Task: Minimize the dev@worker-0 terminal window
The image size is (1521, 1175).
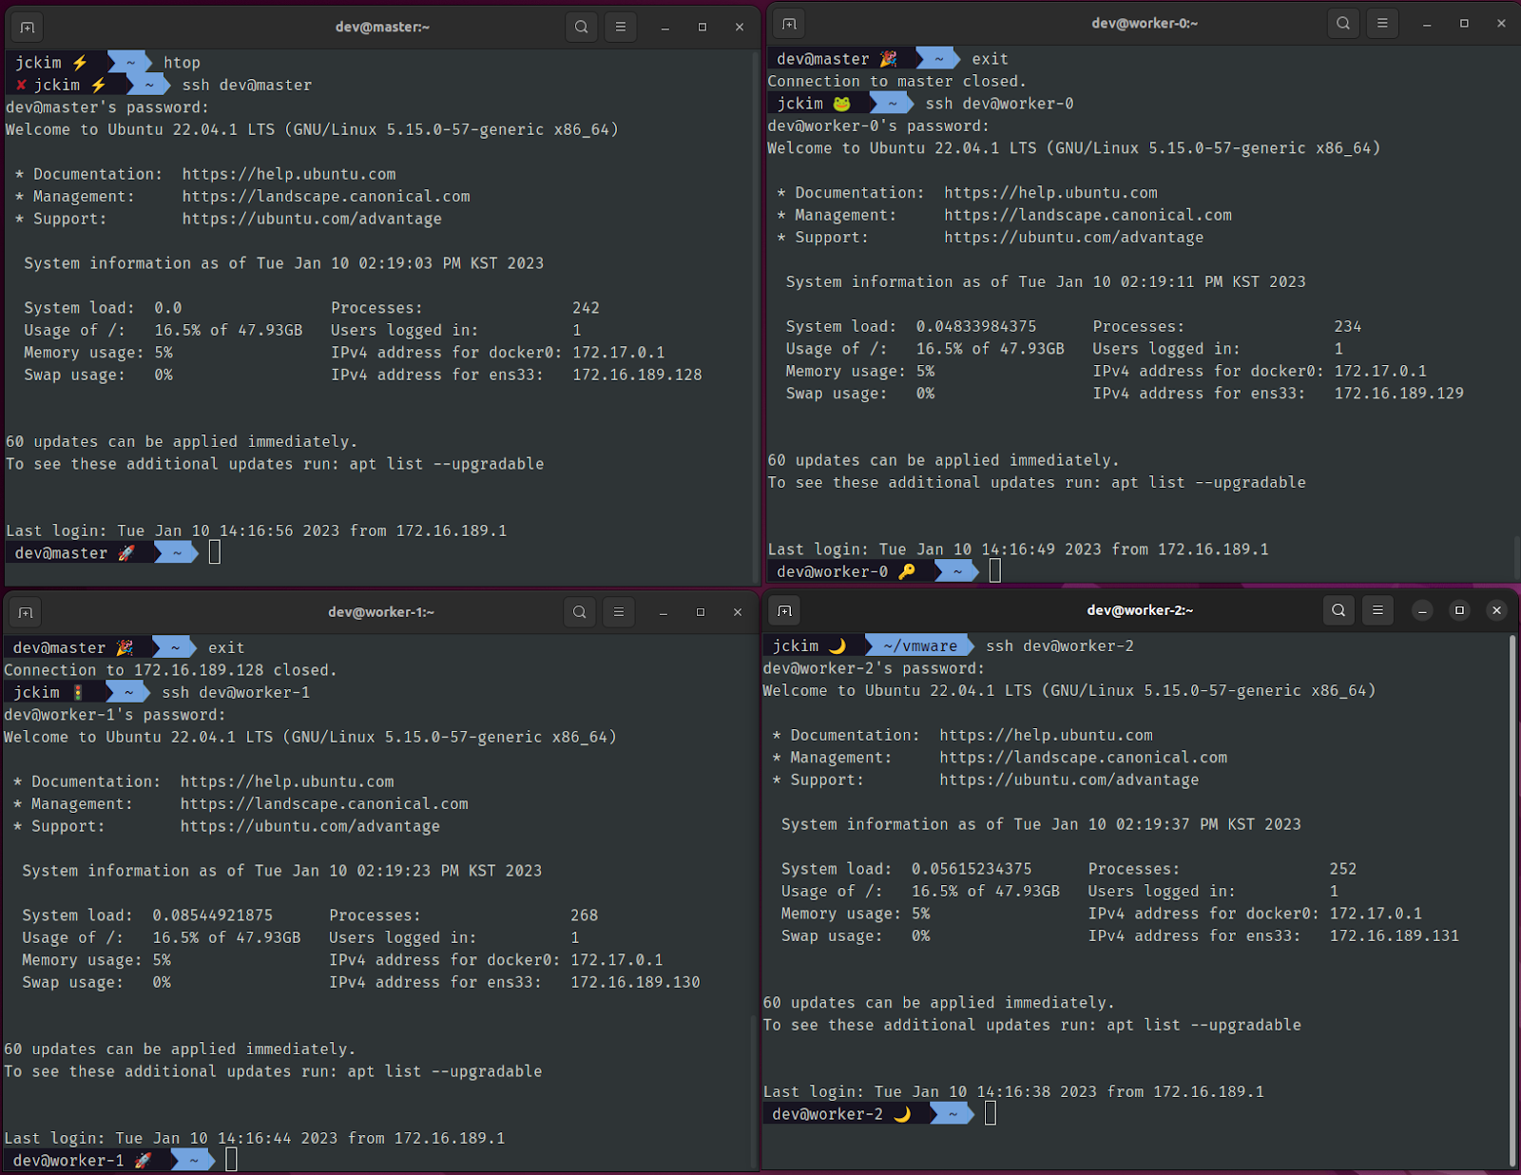Action: coord(1427,24)
